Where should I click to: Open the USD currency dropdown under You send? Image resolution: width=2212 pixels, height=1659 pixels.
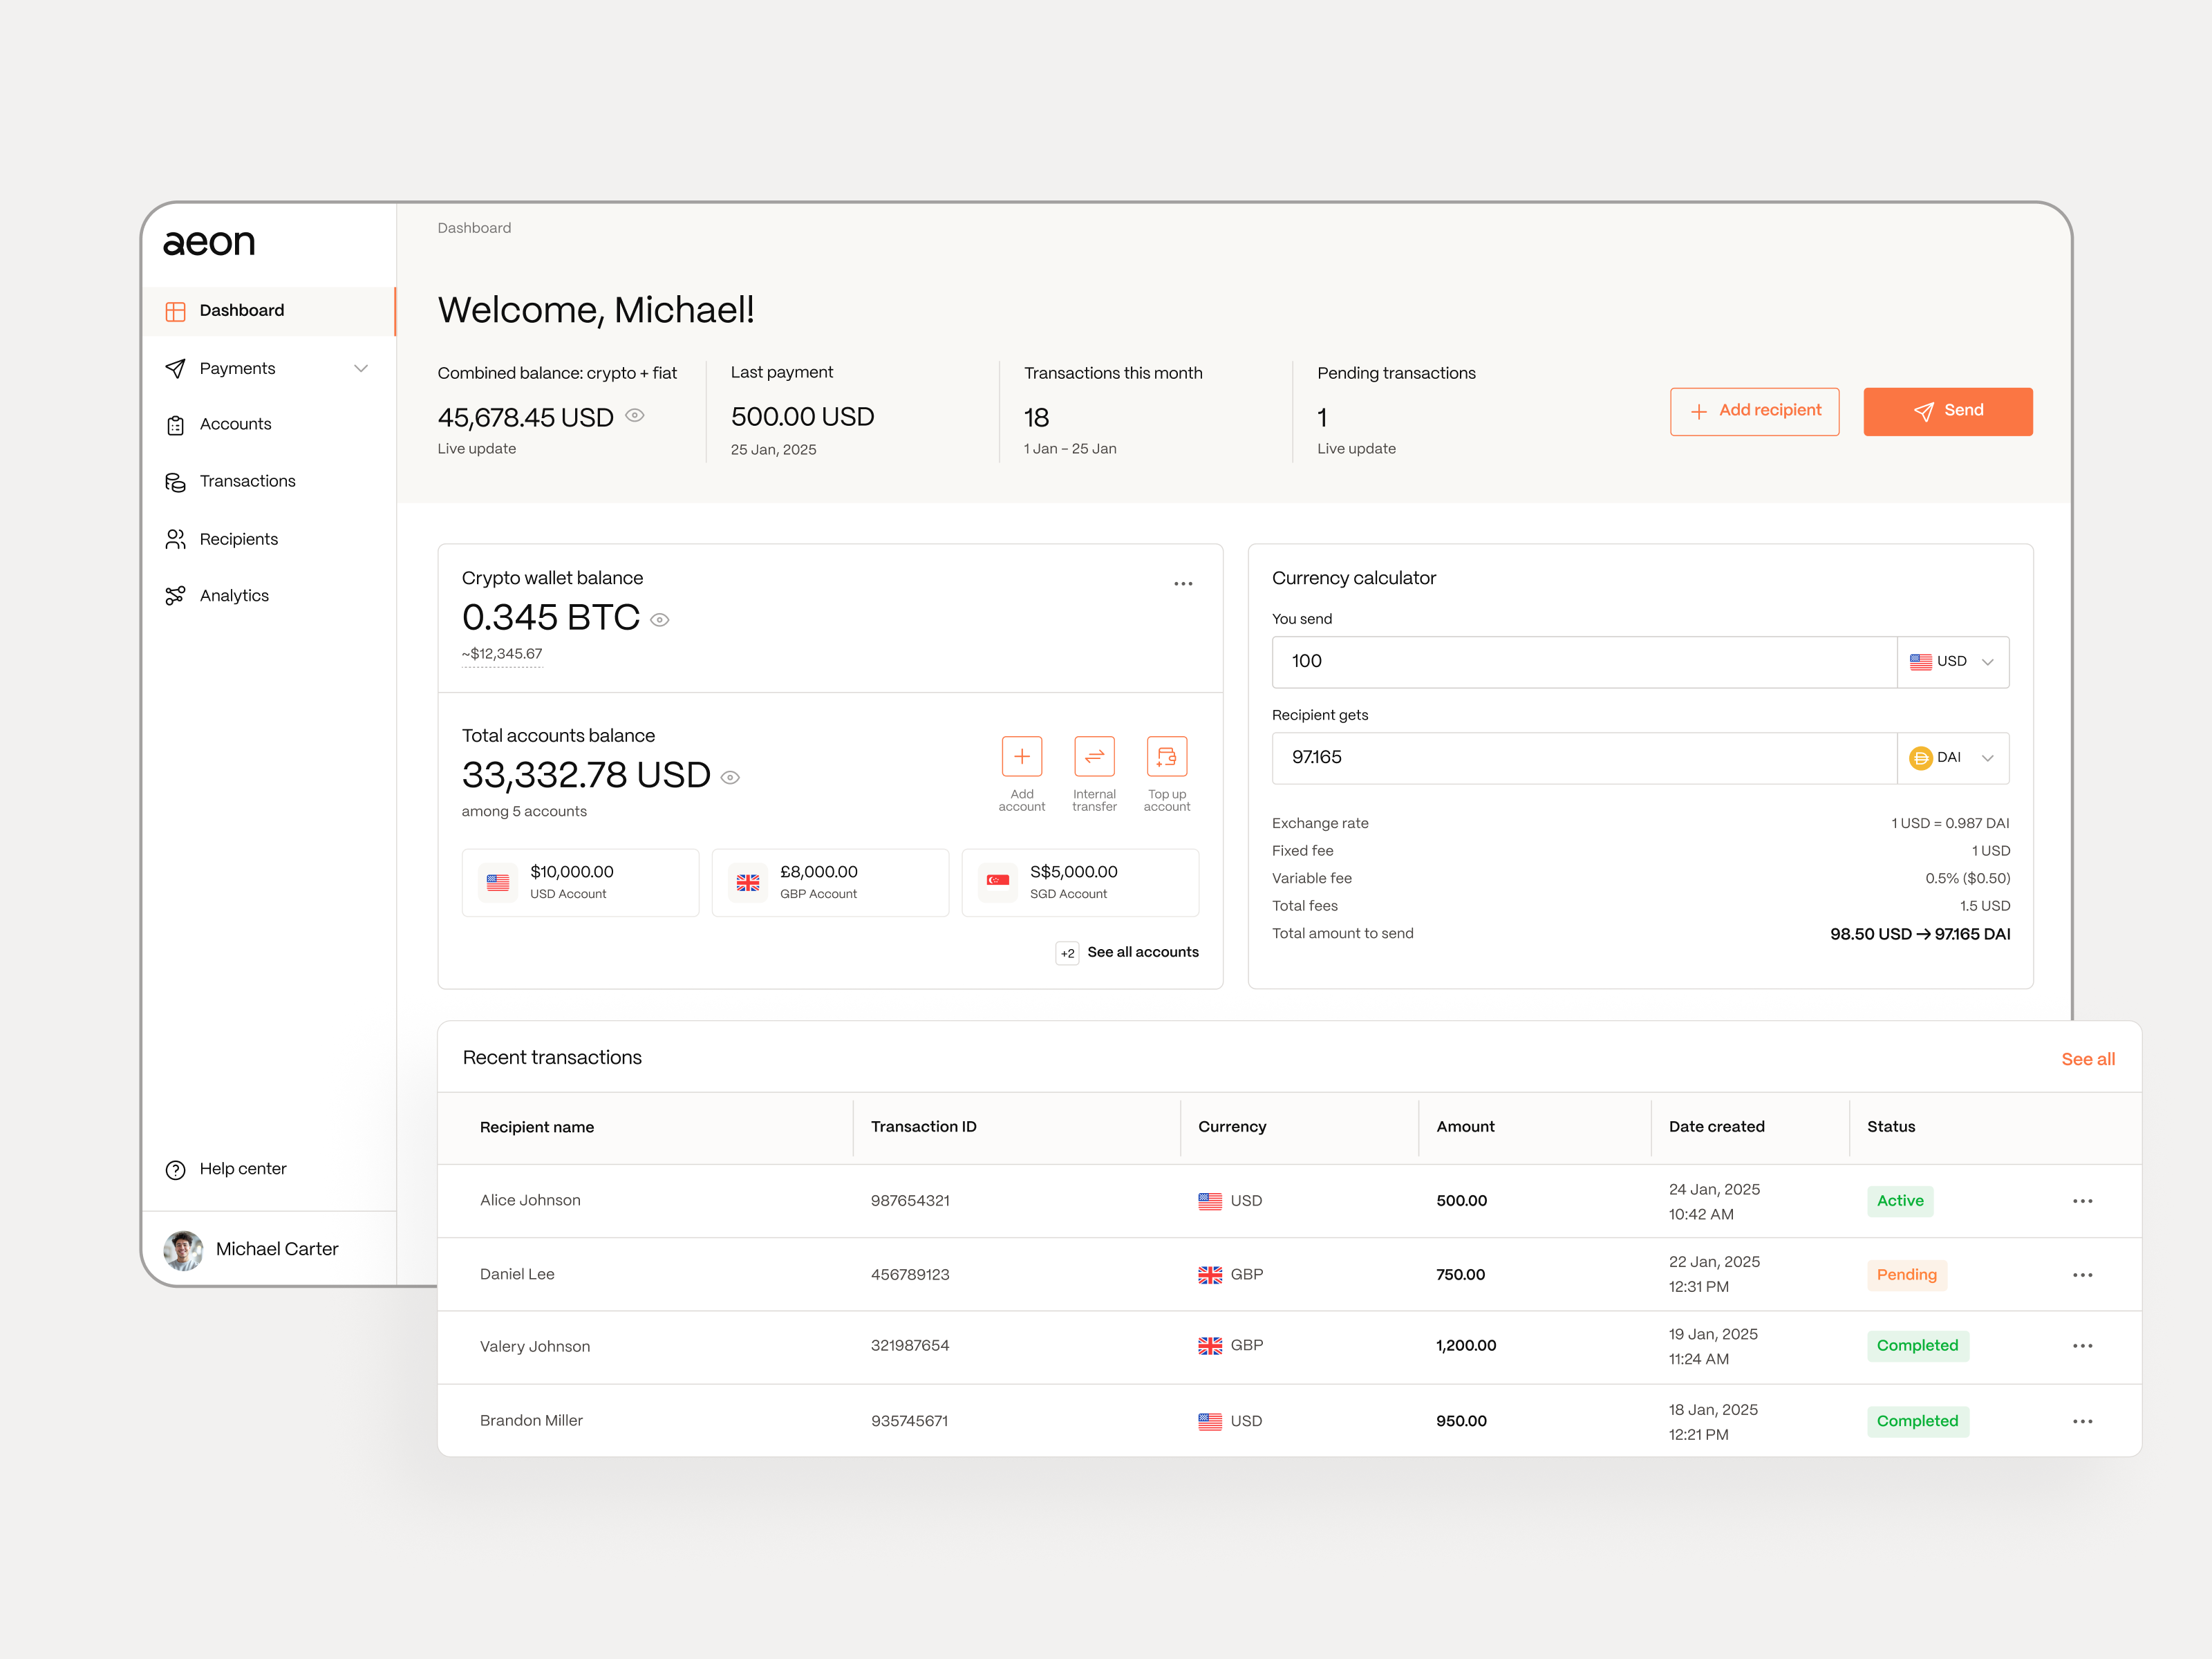click(1953, 661)
